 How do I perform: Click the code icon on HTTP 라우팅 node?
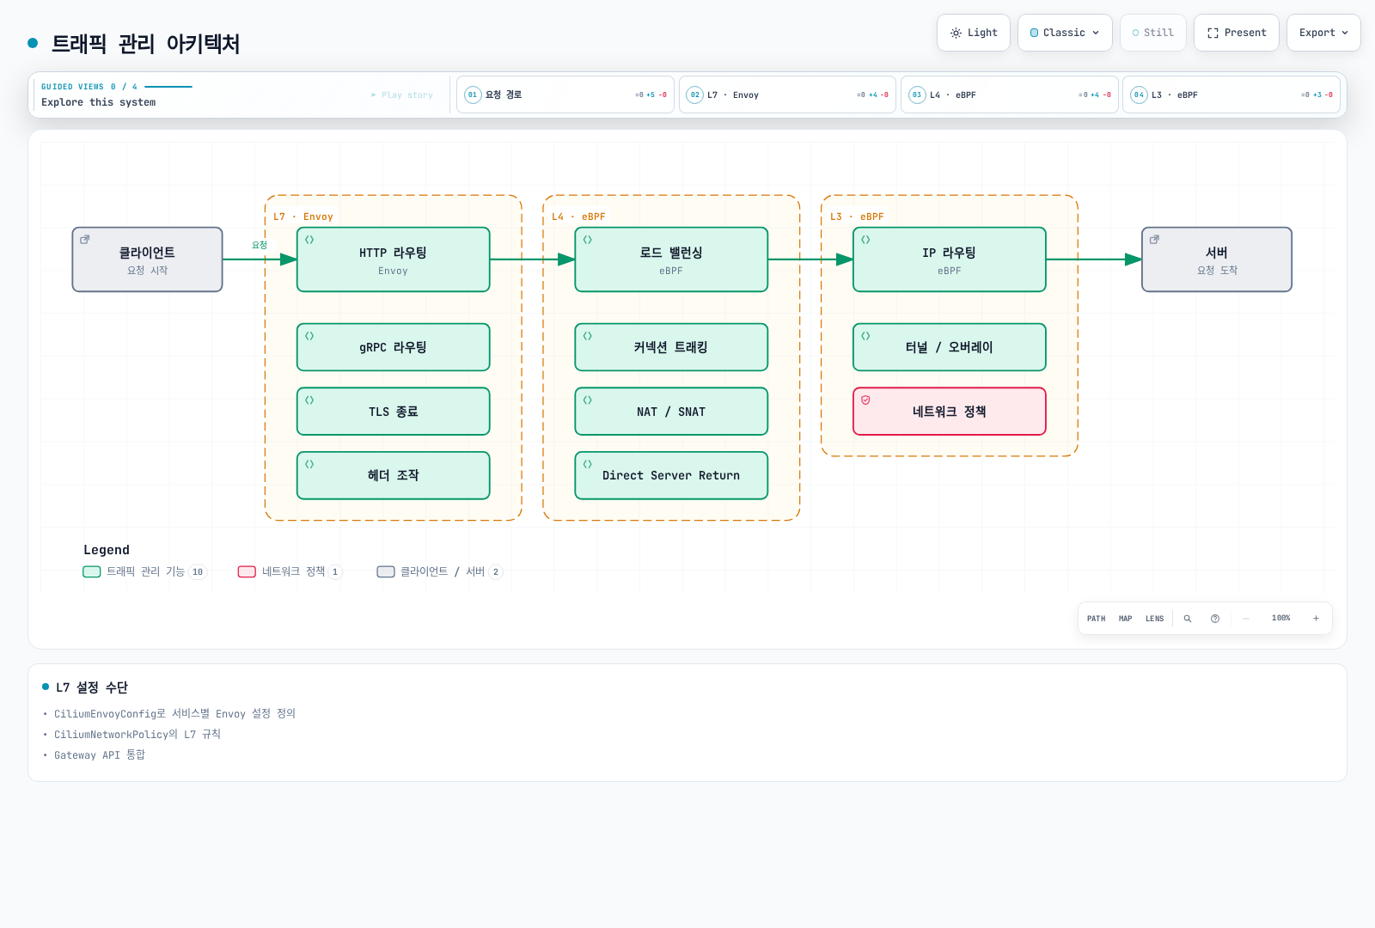pyautogui.click(x=309, y=240)
